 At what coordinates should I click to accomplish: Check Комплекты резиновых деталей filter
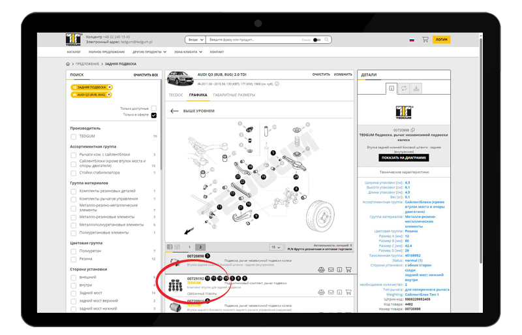(x=74, y=191)
